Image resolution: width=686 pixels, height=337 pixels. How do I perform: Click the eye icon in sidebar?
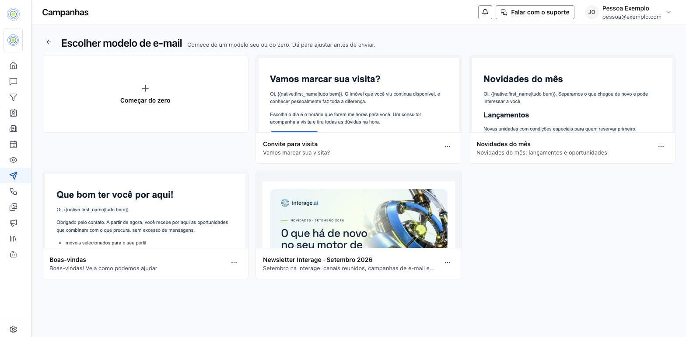[14, 160]
